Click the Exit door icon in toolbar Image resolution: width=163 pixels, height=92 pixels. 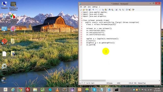133,10
